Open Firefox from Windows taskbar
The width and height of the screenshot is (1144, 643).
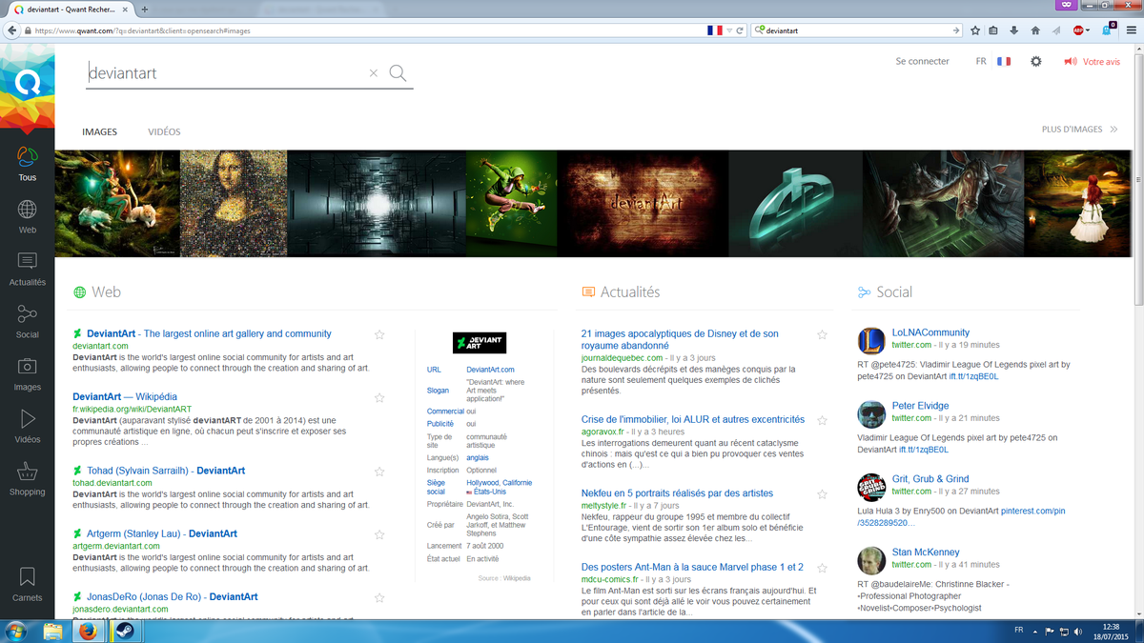[88, 631]
